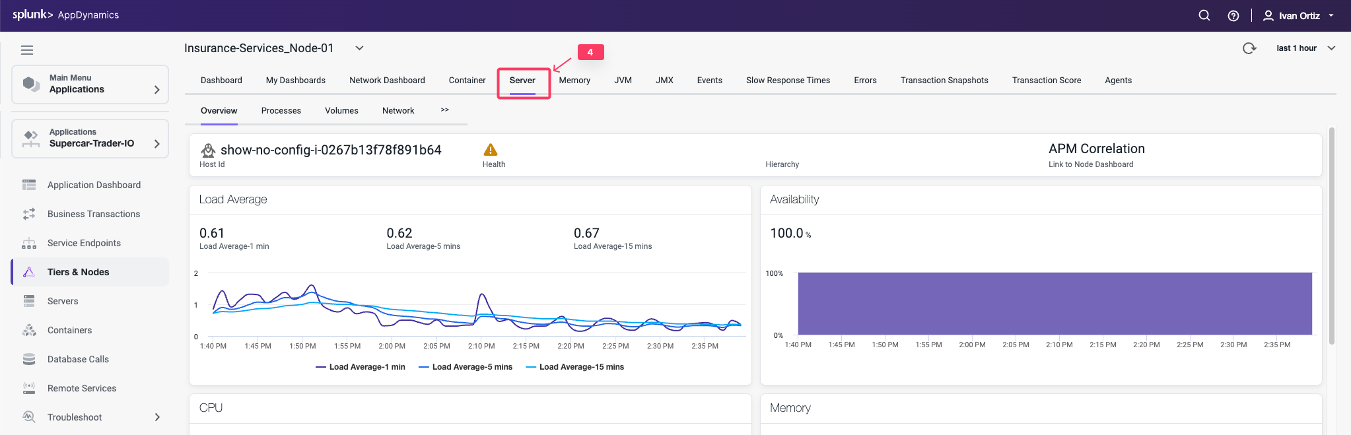
Task: Toggle Load Average-5 mins legend entry
Action: (466, 367)
